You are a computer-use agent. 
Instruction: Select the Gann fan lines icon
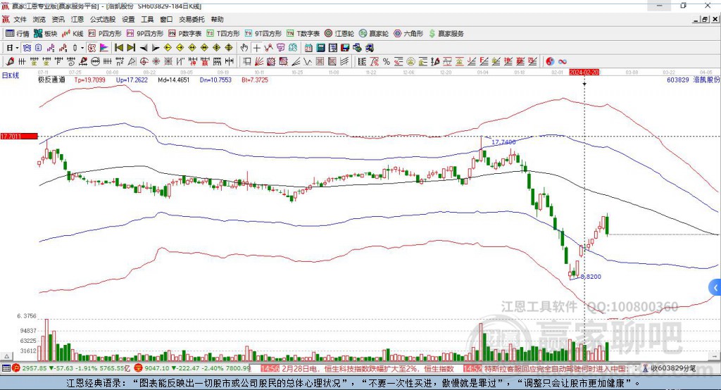click(259, 61)
